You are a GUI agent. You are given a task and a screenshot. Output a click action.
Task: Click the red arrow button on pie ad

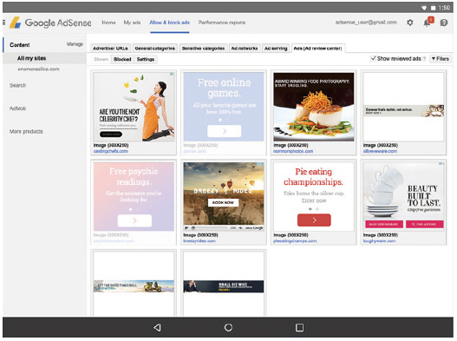tap(314, 220)
